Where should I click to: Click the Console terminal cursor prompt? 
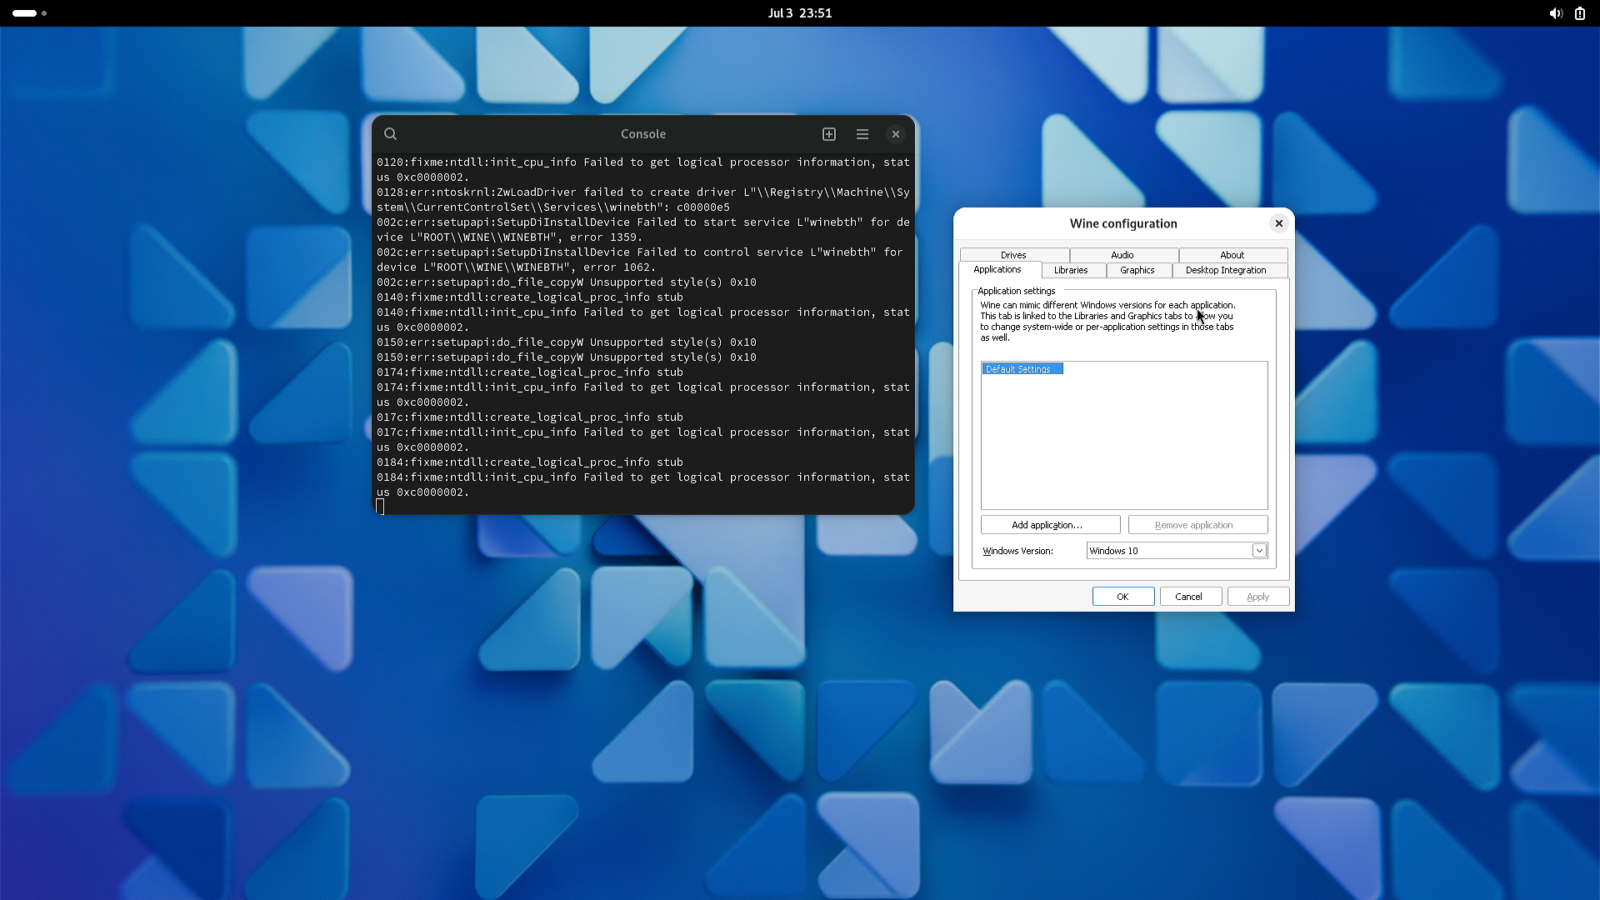(381, 506)
